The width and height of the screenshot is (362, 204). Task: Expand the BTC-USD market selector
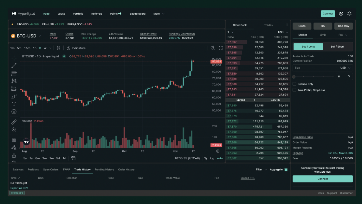pyautogui.click(x=40, y=36)
